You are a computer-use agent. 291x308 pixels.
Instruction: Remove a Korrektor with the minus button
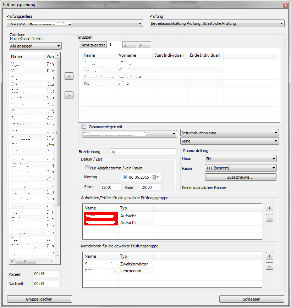click(269, 266)
